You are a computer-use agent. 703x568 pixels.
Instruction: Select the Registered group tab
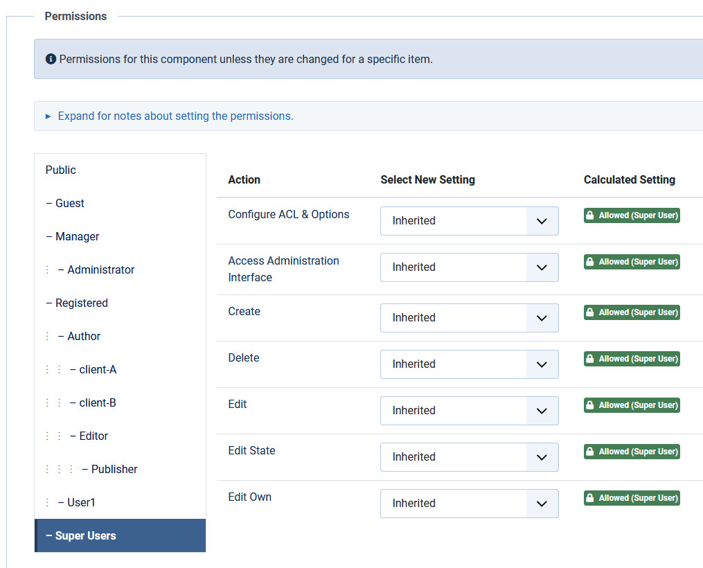coord(81,303)
